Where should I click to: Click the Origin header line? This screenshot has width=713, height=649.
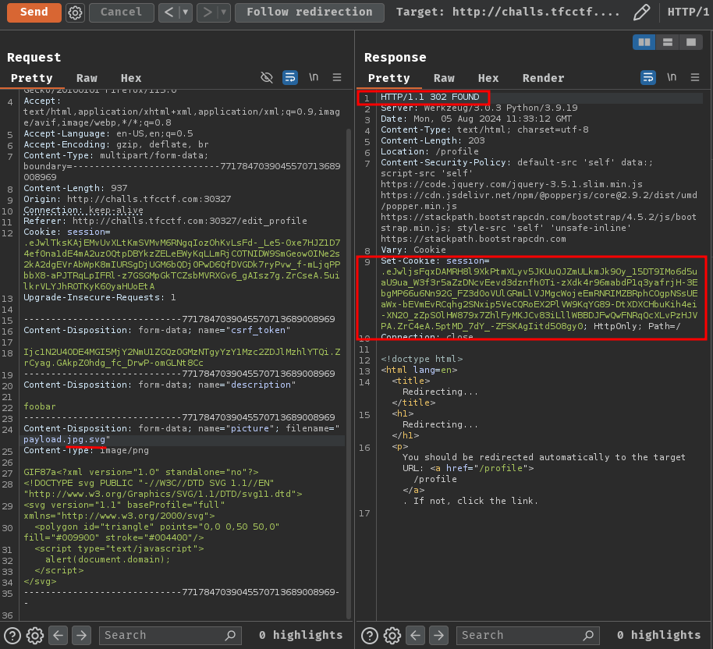click(x=127, y=199)
